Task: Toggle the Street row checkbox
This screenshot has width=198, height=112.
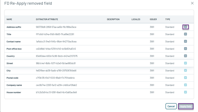Action: tap(185, 63)
